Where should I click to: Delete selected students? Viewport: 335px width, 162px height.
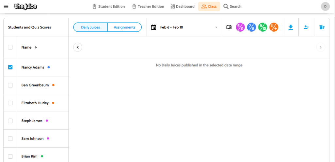coord(322,27)
